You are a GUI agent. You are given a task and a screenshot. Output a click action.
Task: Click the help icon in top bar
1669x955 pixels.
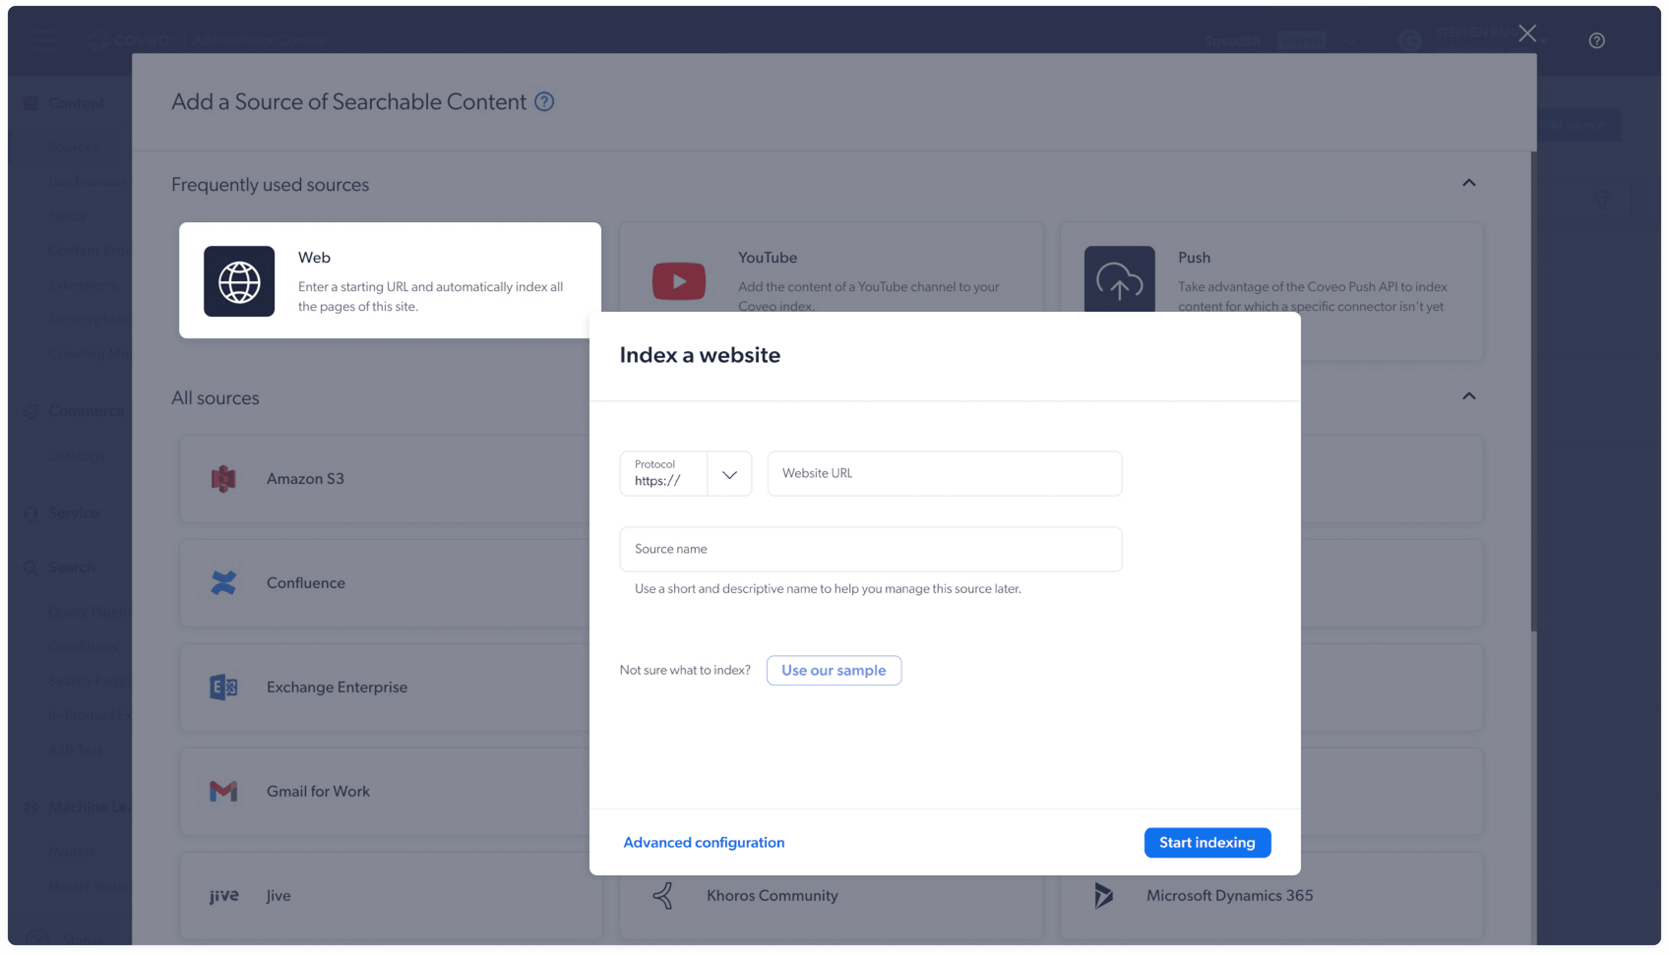(x=1596, y=41)
